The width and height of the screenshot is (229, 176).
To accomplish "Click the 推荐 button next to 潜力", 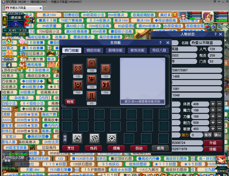I will click(x=208, y=135).
